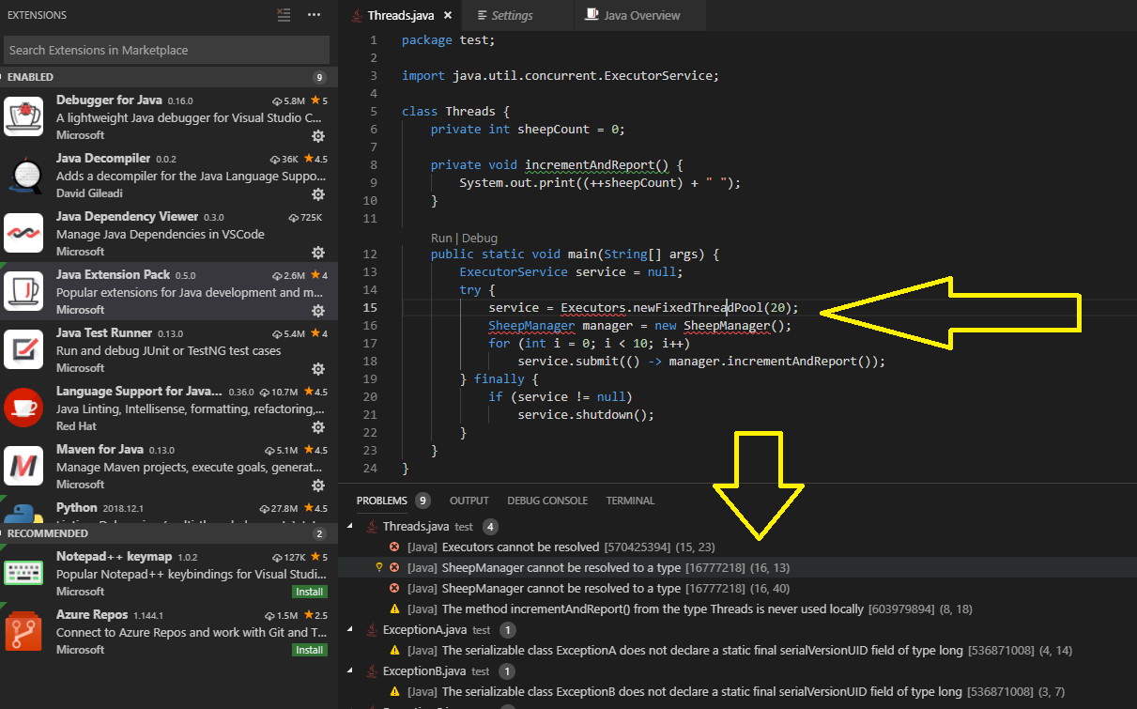This screenshot has height=709, width=1137.
Task: Click the gear icon for Java Test Runner
Action: point(318,369)
